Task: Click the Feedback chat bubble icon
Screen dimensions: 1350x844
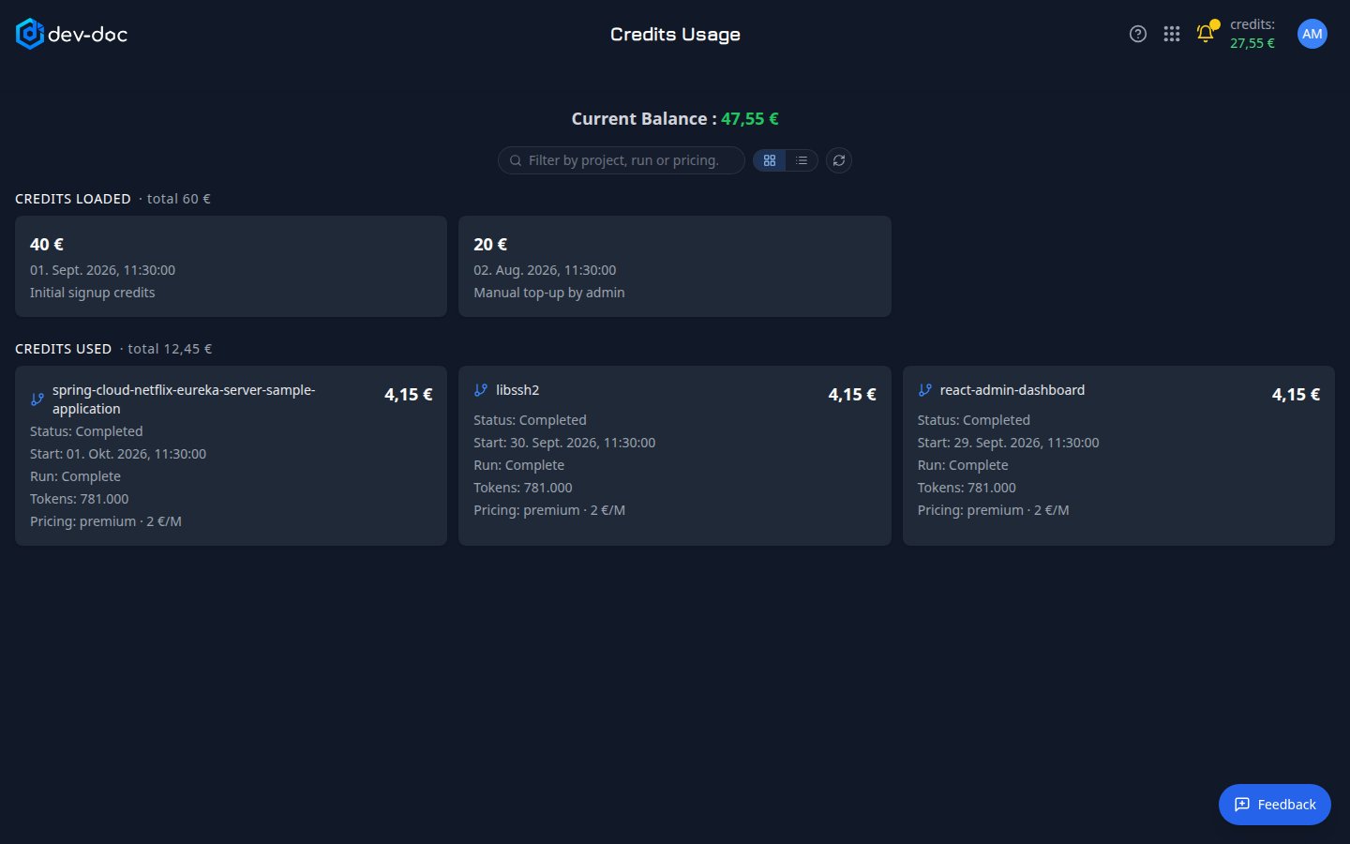Action: pos(1242,805)
